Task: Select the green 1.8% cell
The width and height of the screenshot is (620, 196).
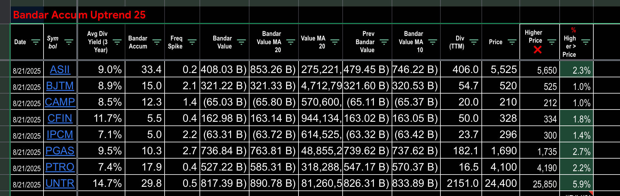Action: [576, 118]
